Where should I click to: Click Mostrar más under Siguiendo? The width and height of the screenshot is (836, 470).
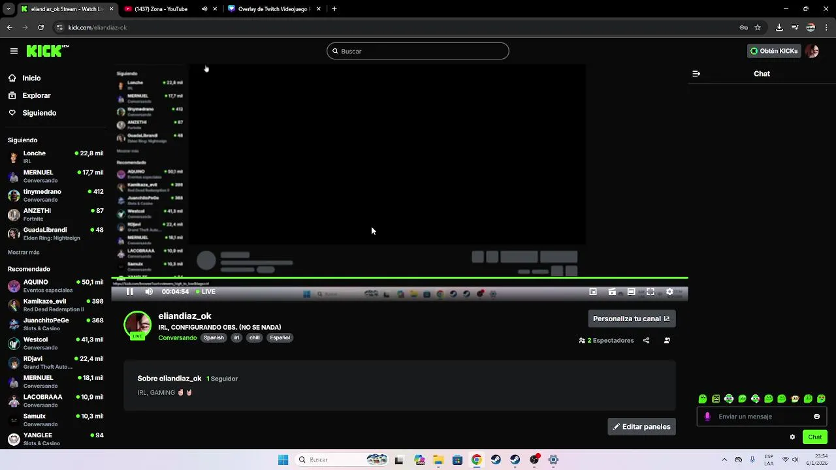tap(24, 252)
